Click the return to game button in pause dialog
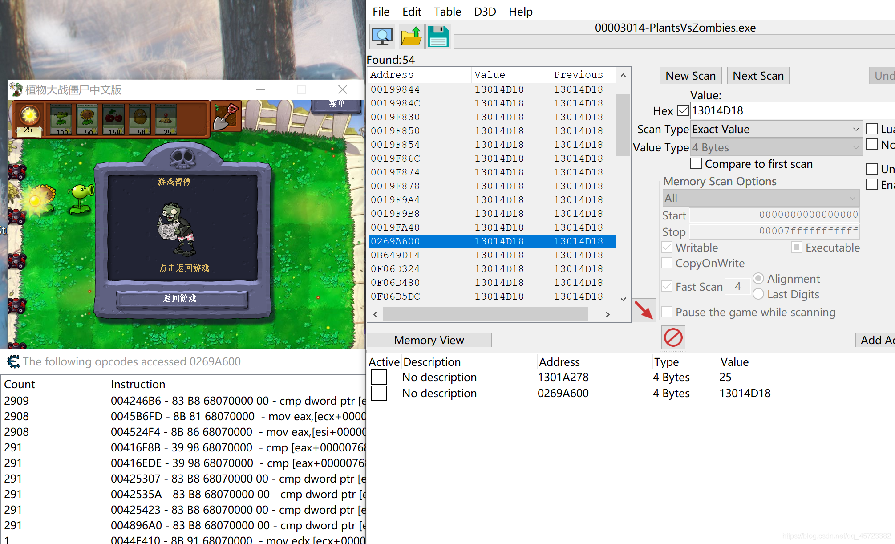895x544 pixels. pyautogui.click(x=182, y=299)
